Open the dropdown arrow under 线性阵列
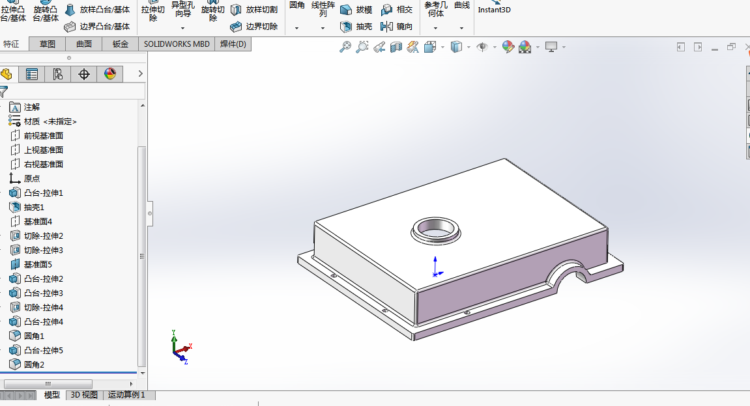Viewport: 750px width, 406px height. [x=323, y=28]
